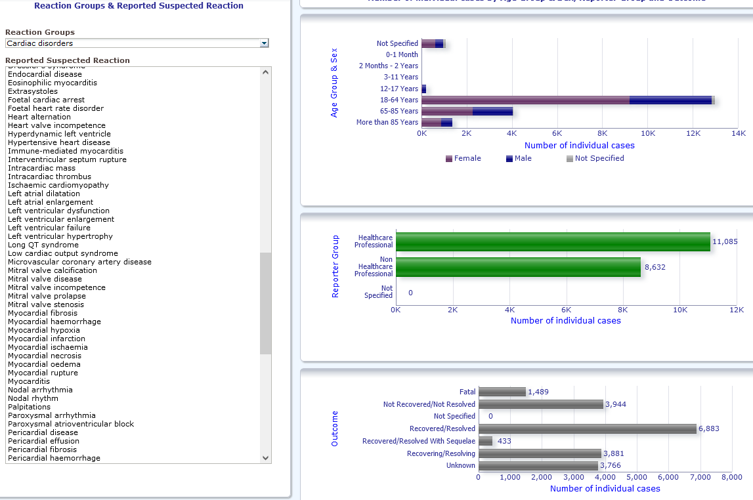Click the Non Healthcare Professional bar
The height and width of the screenshot is (500, 753).
pos(519,267)
